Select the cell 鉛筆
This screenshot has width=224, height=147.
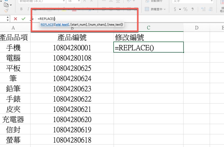click(x=15, y=88)
